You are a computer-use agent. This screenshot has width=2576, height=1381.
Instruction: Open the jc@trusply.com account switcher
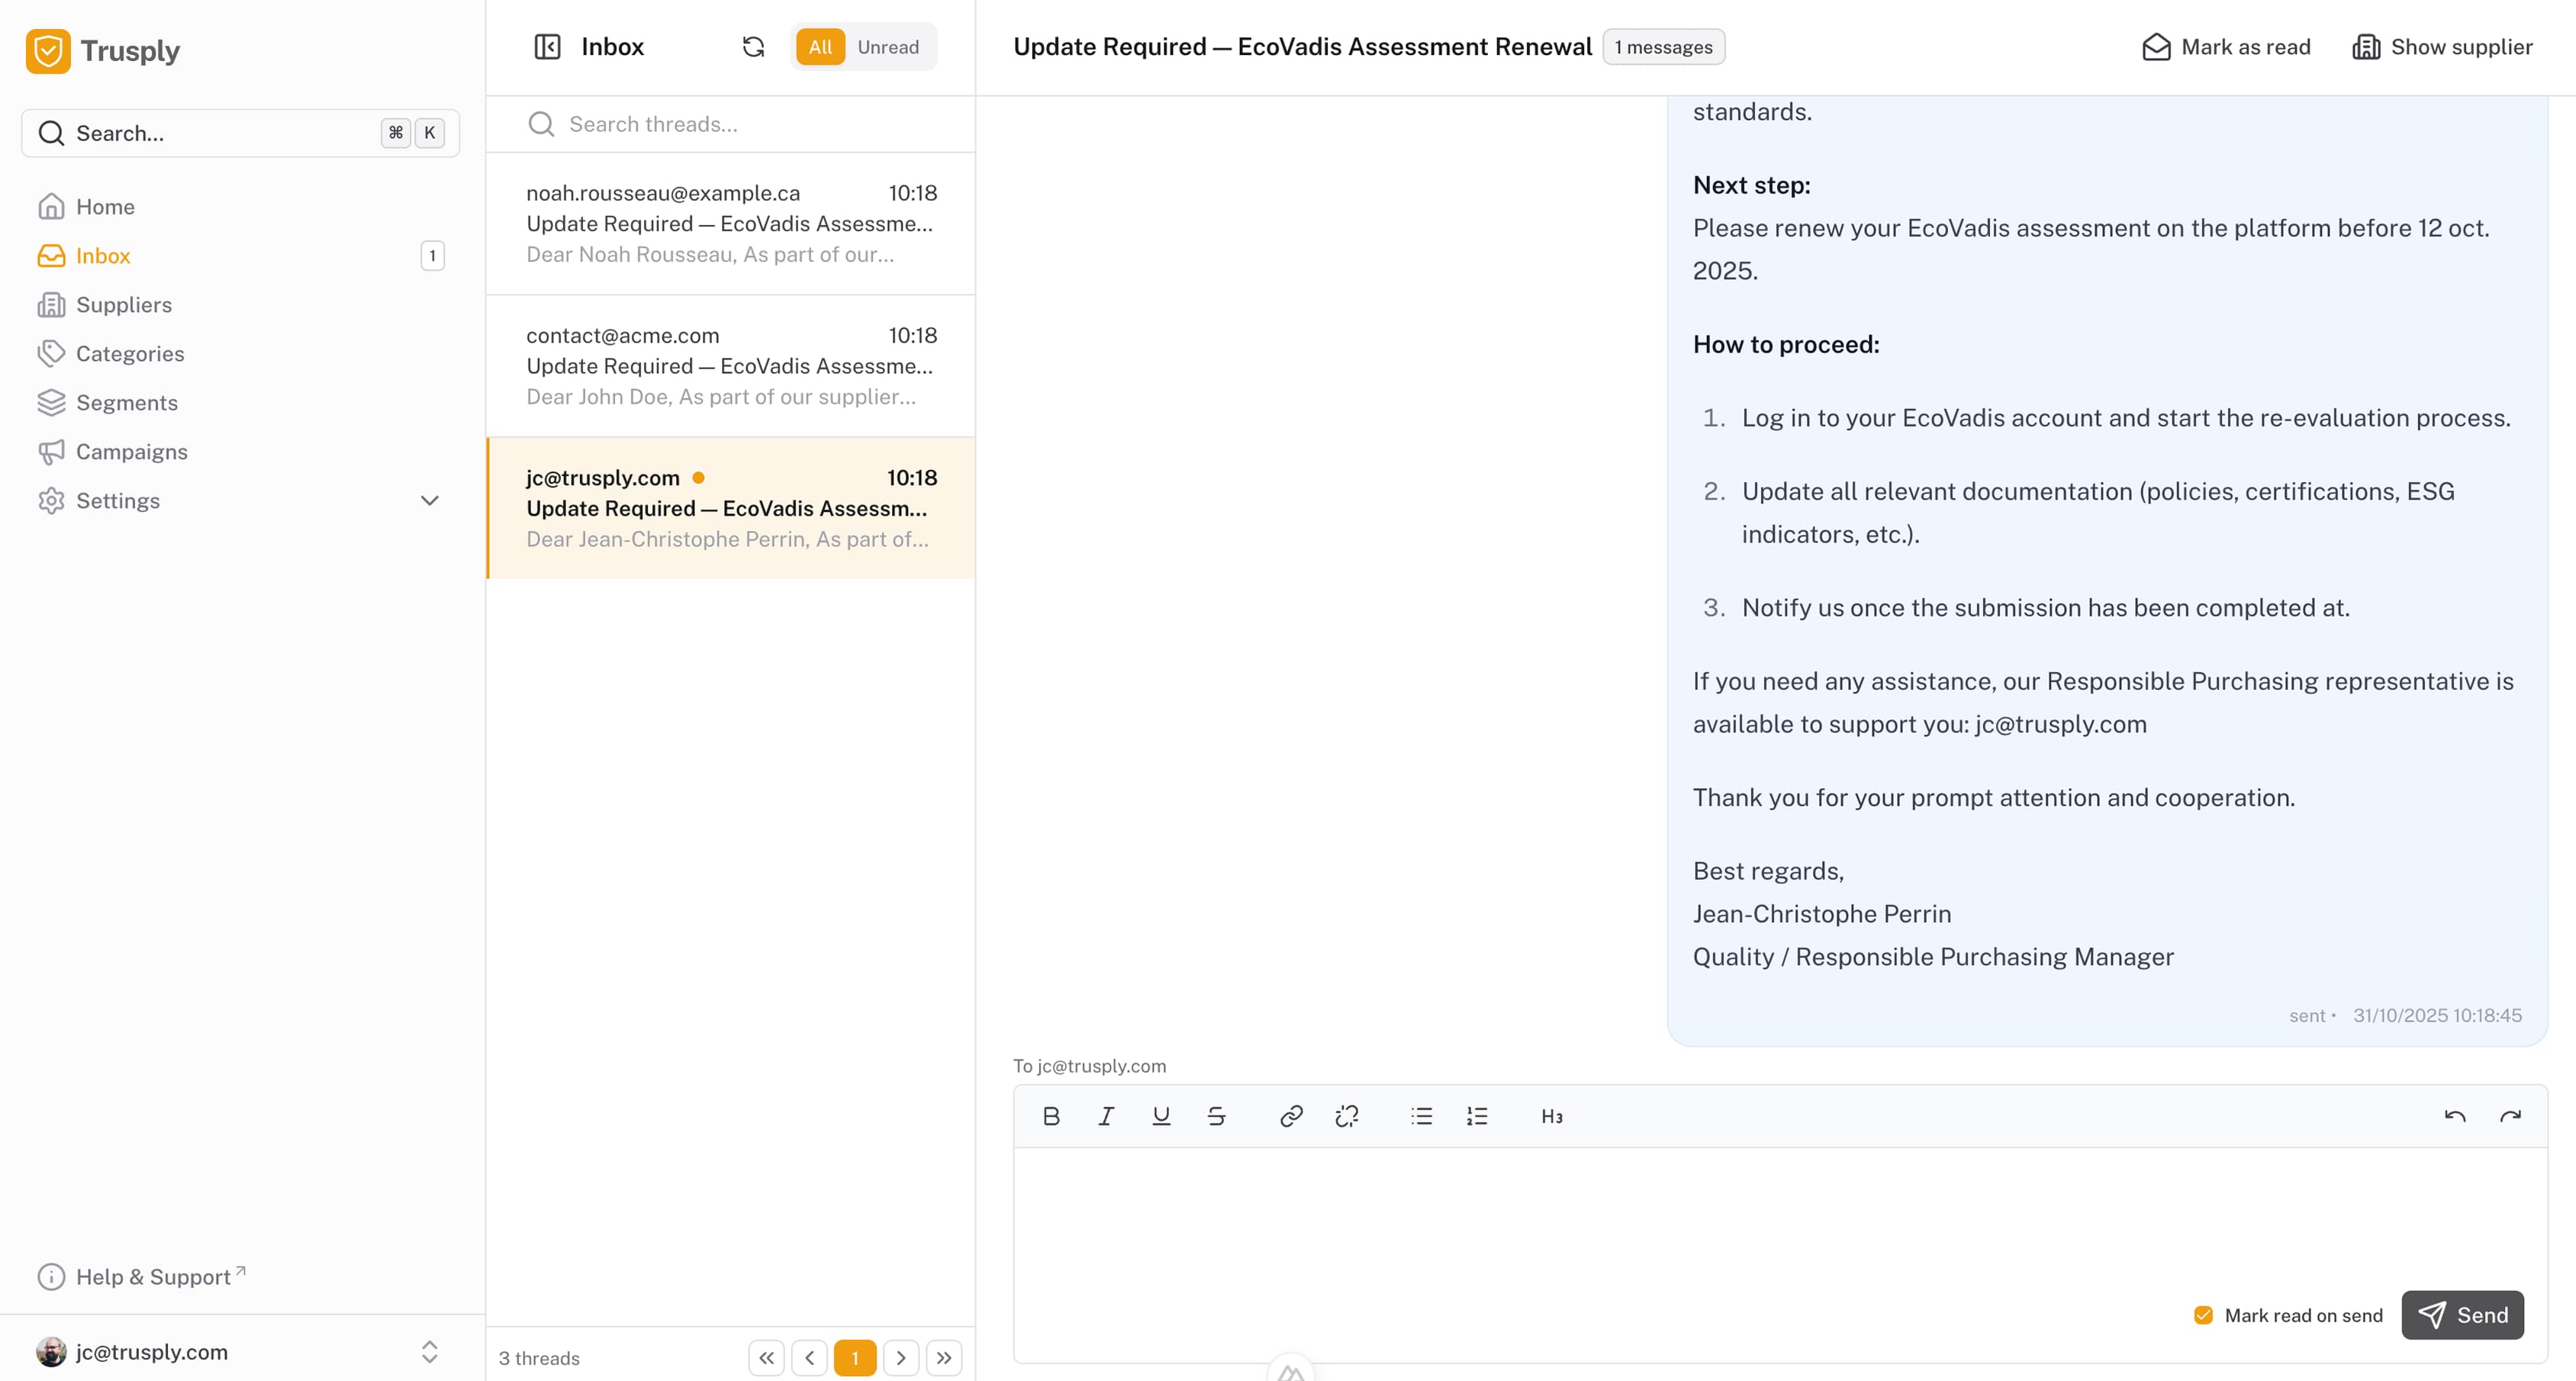(240, 1352)
